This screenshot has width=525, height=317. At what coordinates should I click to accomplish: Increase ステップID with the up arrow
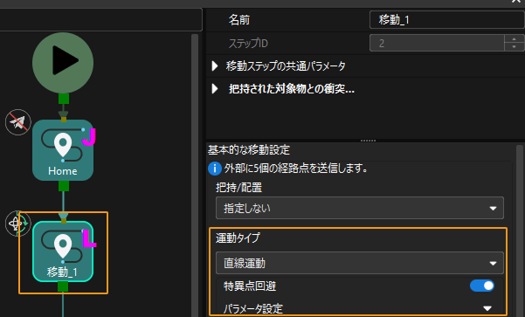pos(514,38)
